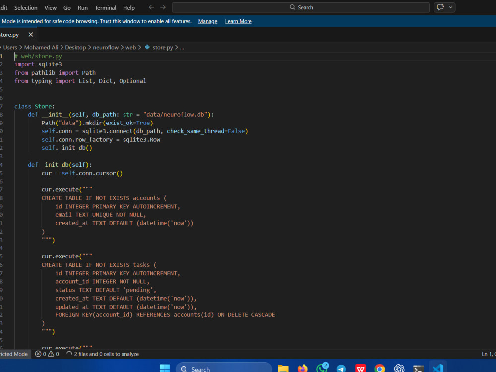Screen dimensions: 496x372
Task: Expand the breadcrumb ellipsis symbols
Action: coord(182,48)
